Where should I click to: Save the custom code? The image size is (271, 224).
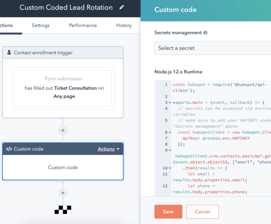[168, 212]
